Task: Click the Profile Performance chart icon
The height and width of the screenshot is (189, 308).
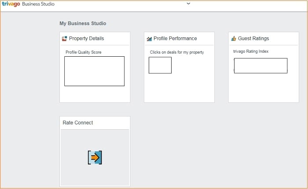Action: tap(149, 39)
